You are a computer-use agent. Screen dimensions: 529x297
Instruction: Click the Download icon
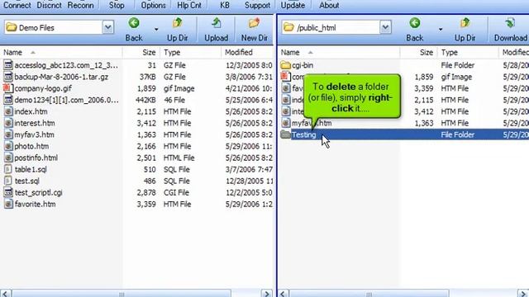pyautogui.click(x=510, y=23)
